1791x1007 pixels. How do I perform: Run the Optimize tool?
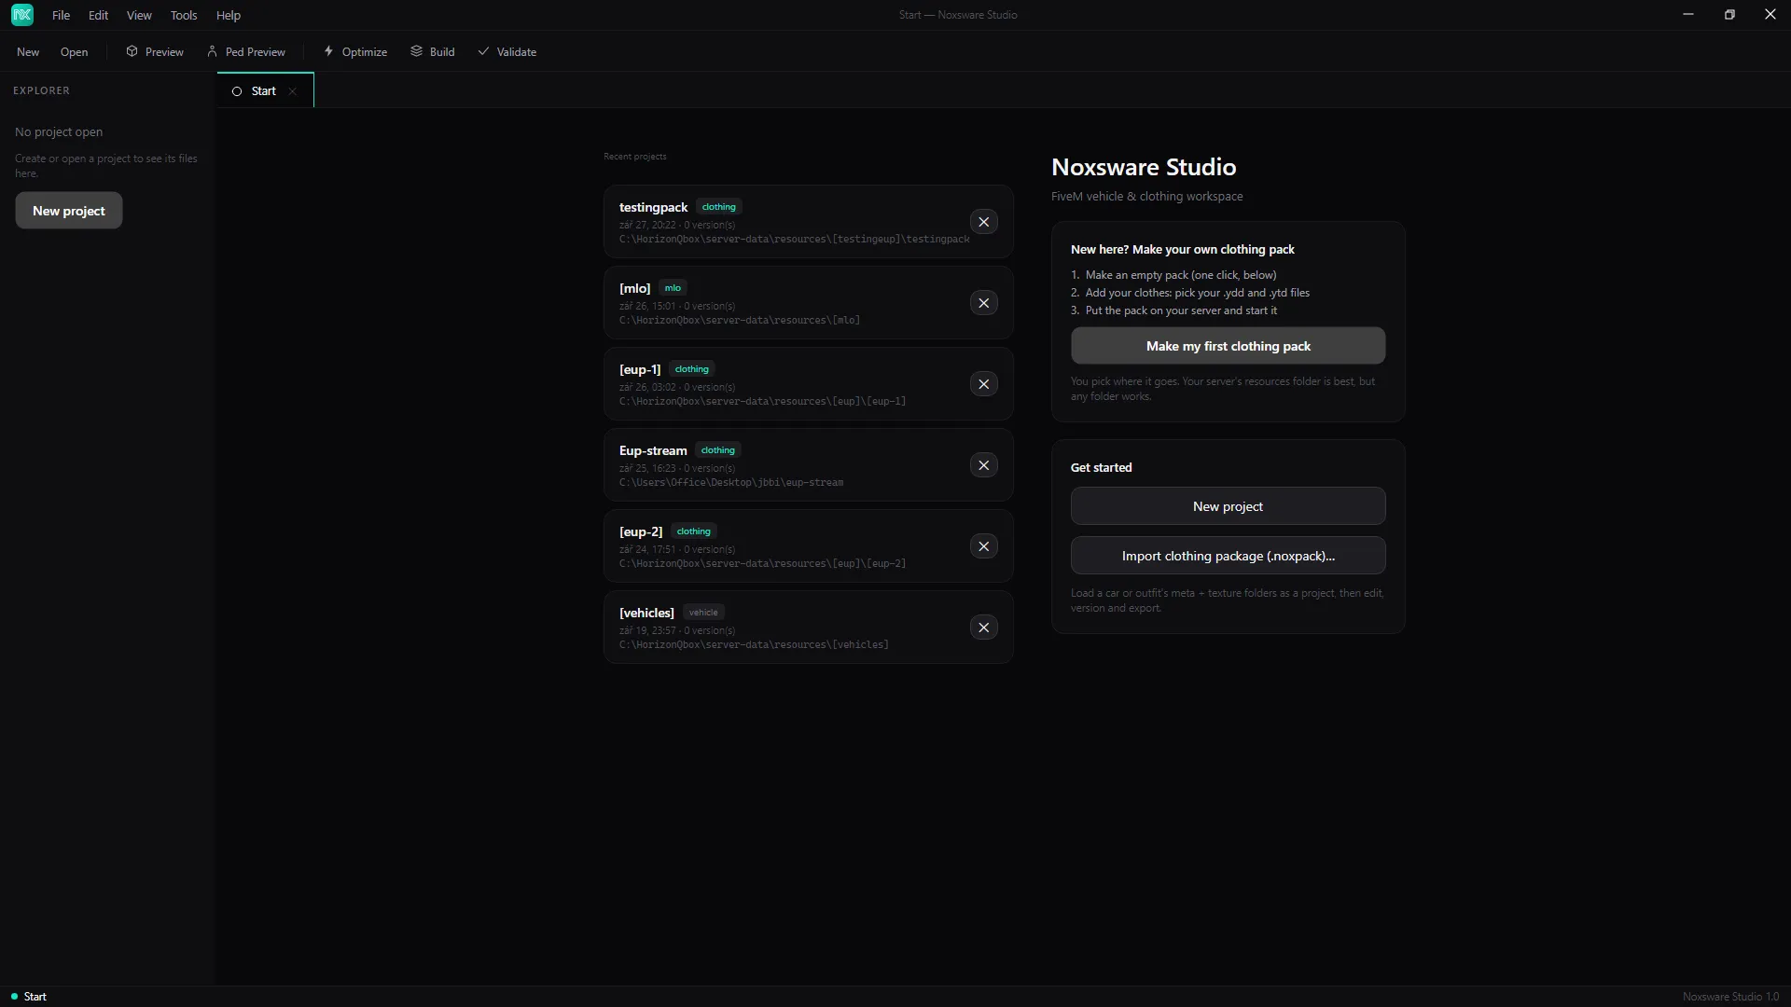(355, 52)
